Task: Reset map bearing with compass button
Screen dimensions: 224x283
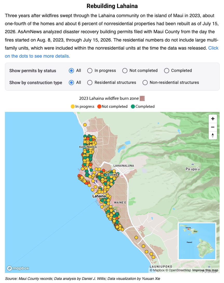Action: pyautogui.click(x=213, y=135)
